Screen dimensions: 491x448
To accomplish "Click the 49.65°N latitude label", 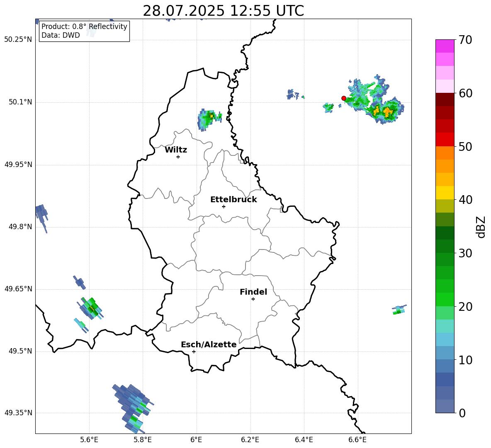I will [x=18, y=289].
